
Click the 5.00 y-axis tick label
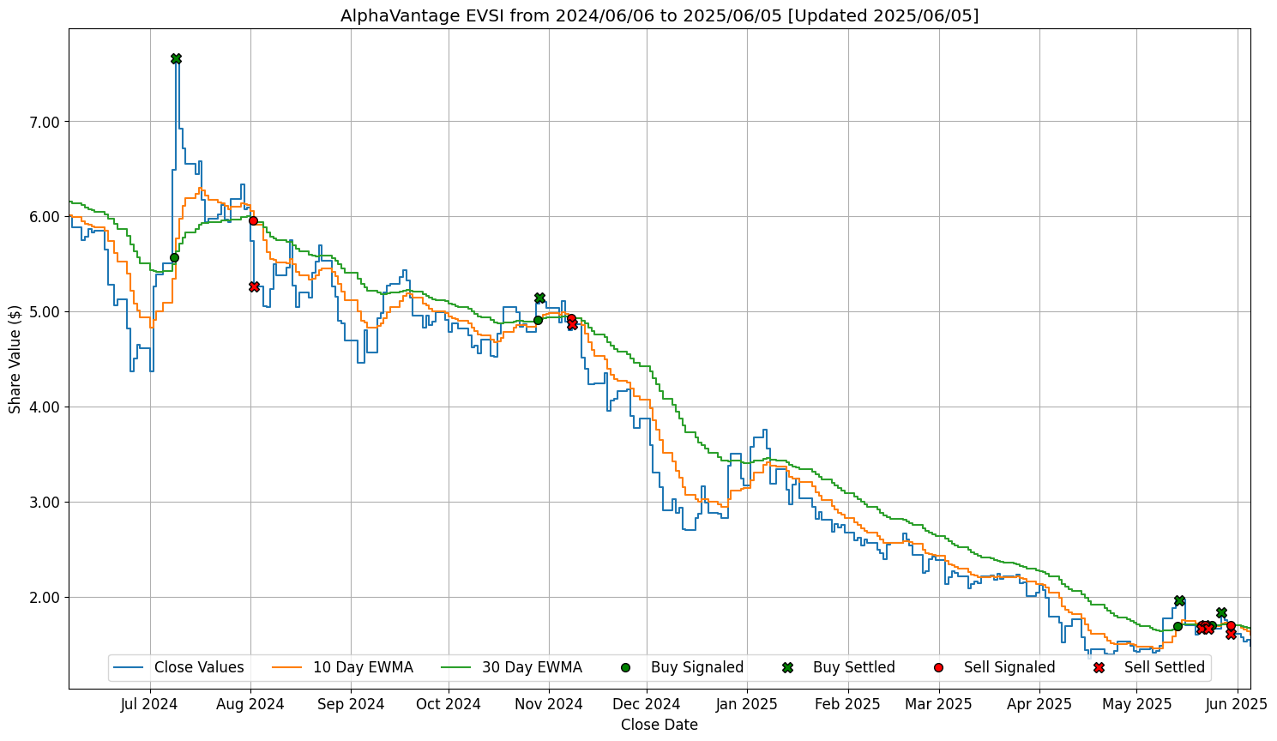pos(45,312)
